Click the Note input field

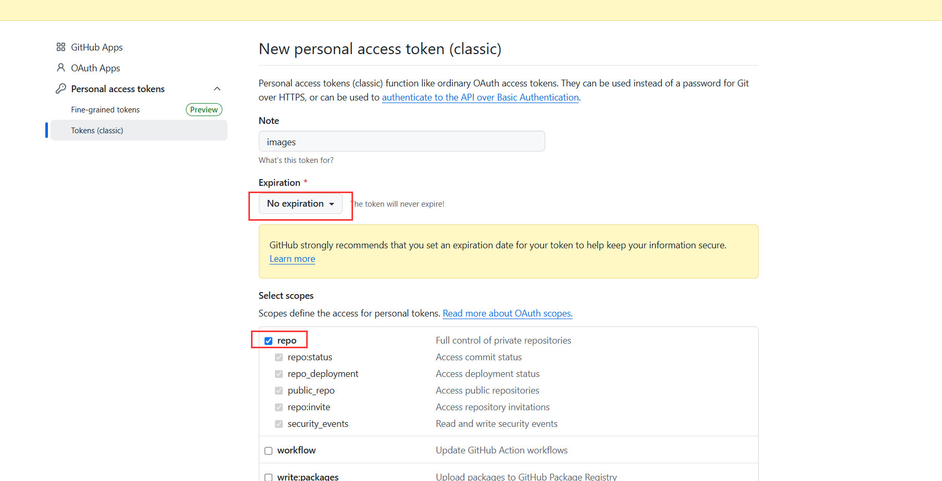click(401, 142)
